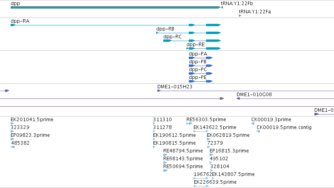Click the DME1-010G08 clone label
The height and width of the screenshot is (188, 334).
coord(254,95)
